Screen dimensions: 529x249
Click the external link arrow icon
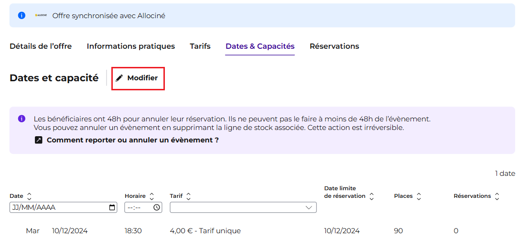click(x=39, y=140)
